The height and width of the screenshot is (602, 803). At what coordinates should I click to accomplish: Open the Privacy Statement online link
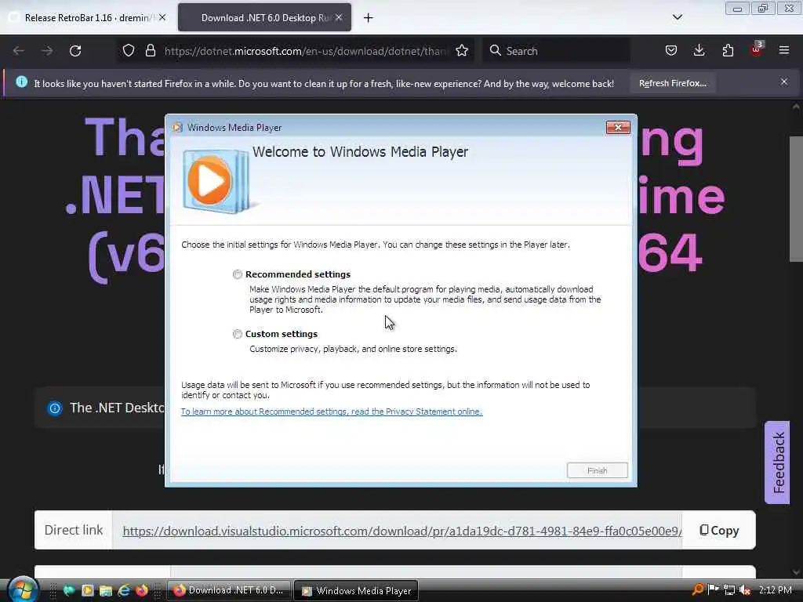332,412
